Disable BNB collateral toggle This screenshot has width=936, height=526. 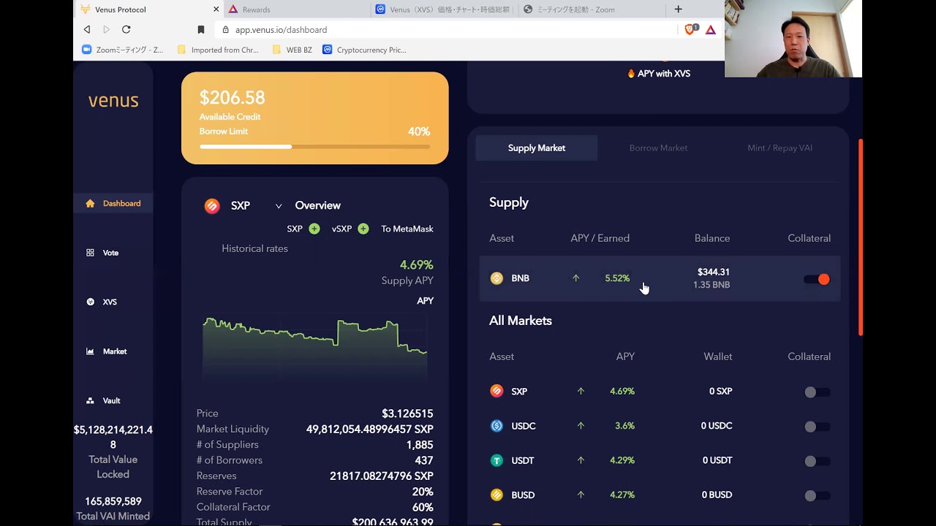(817, 279)
